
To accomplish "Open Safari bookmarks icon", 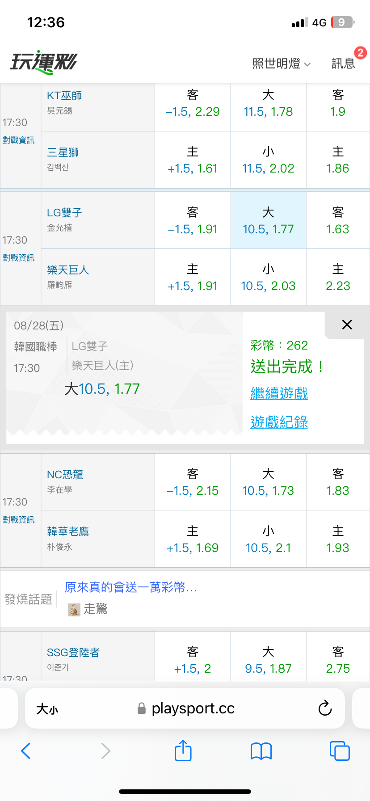I will 261,751.
